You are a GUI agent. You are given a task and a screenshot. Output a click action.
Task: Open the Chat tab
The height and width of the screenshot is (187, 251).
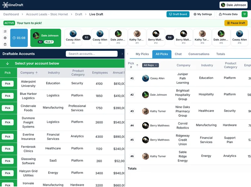tap(178, 54)
